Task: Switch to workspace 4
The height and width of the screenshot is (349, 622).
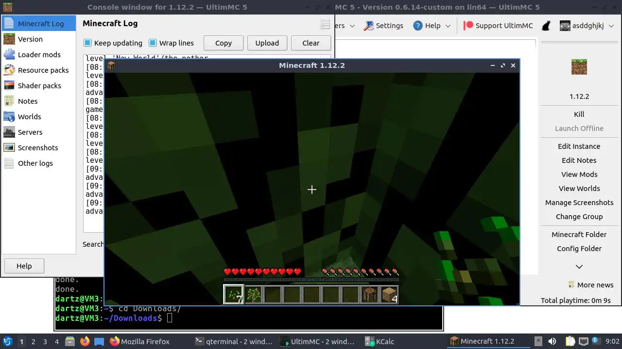Action: [57, 341]
